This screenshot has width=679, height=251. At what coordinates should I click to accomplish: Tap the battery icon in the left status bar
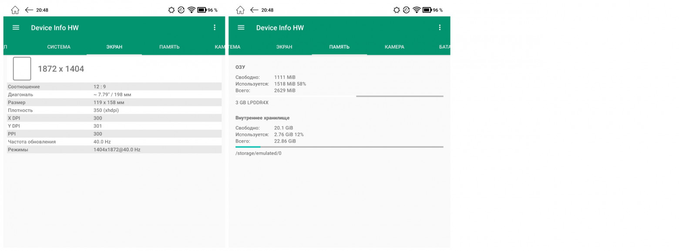click(x=202, y=10)
